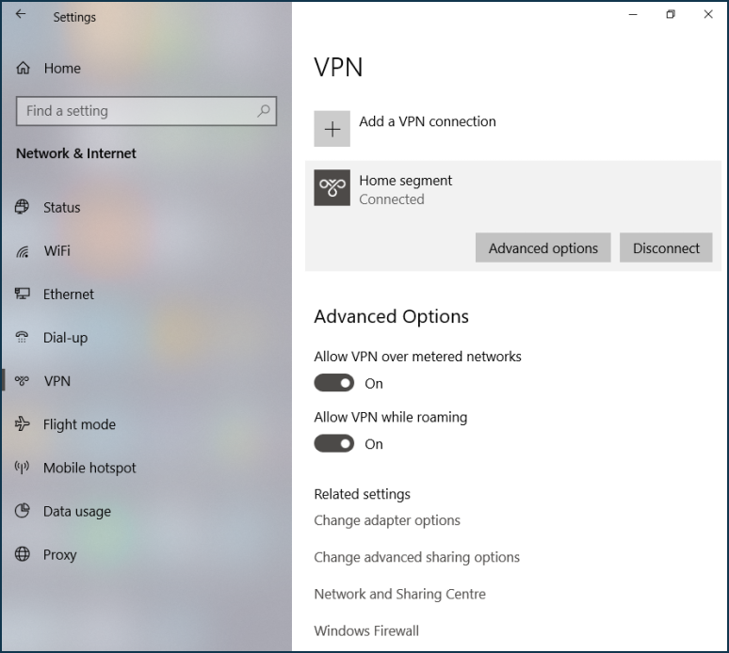Click the Find a setting search box

click(x=137, y=111)
